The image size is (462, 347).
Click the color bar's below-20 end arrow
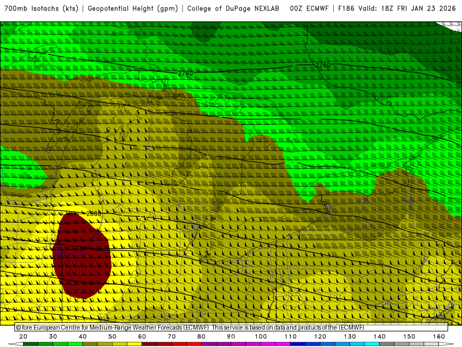point(16,344)
